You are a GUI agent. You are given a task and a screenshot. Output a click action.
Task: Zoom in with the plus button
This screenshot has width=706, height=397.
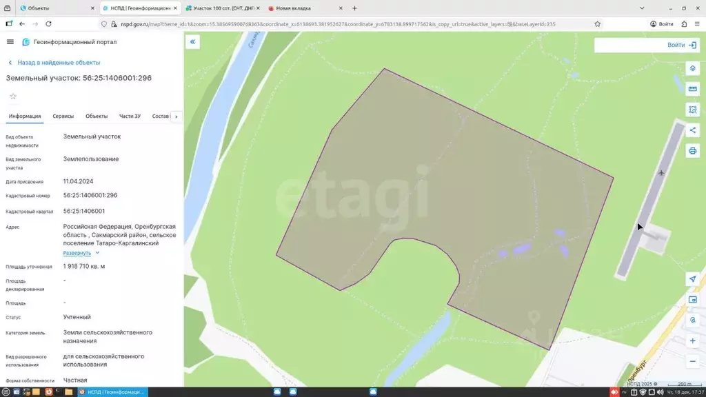point(692,340)
